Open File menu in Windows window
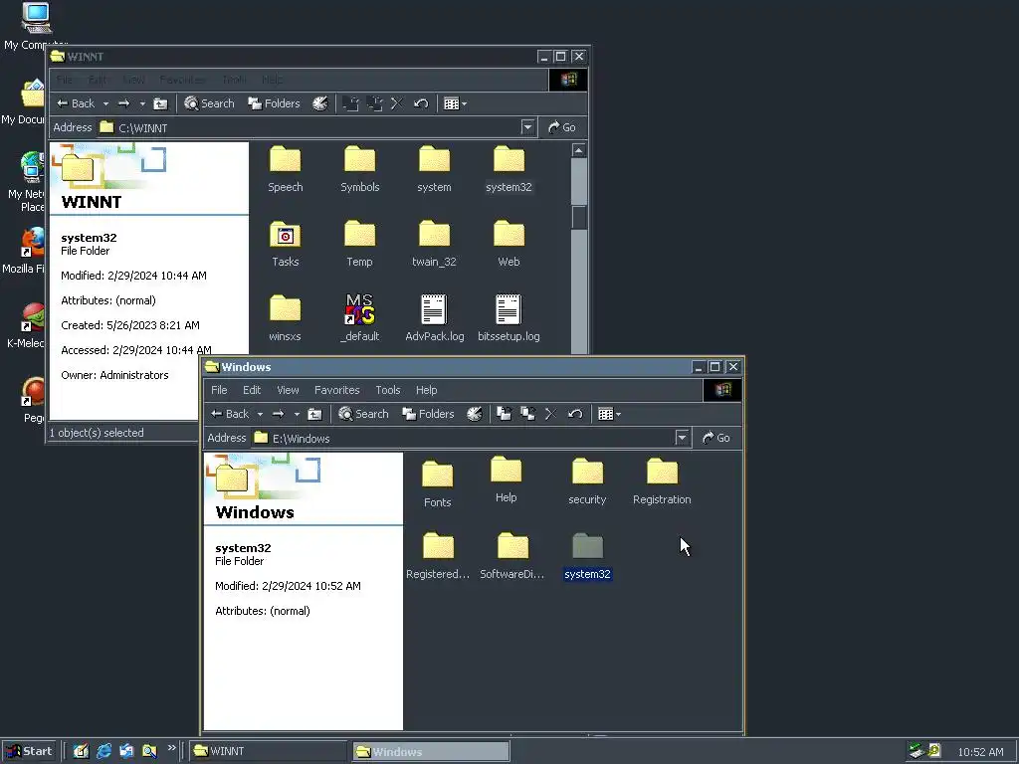Image resolution: width=1019 pixels, height=764 pixels. (219, 390)
